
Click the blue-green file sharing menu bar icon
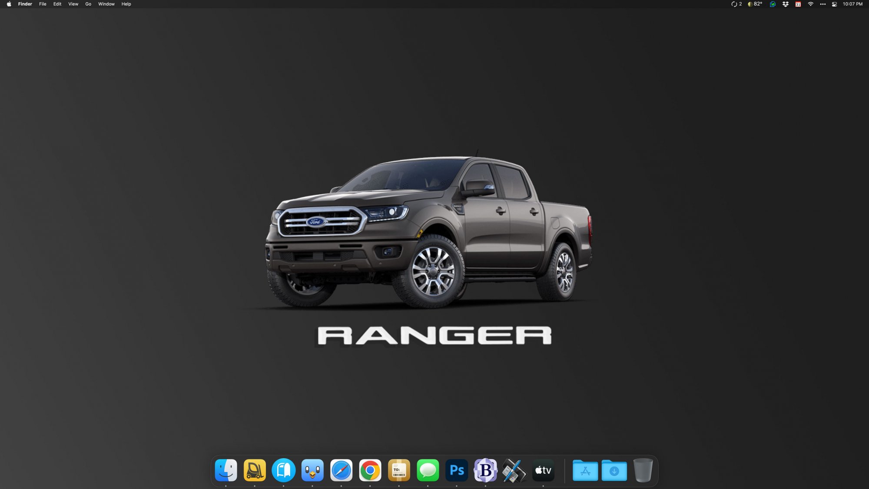point(773,4)
